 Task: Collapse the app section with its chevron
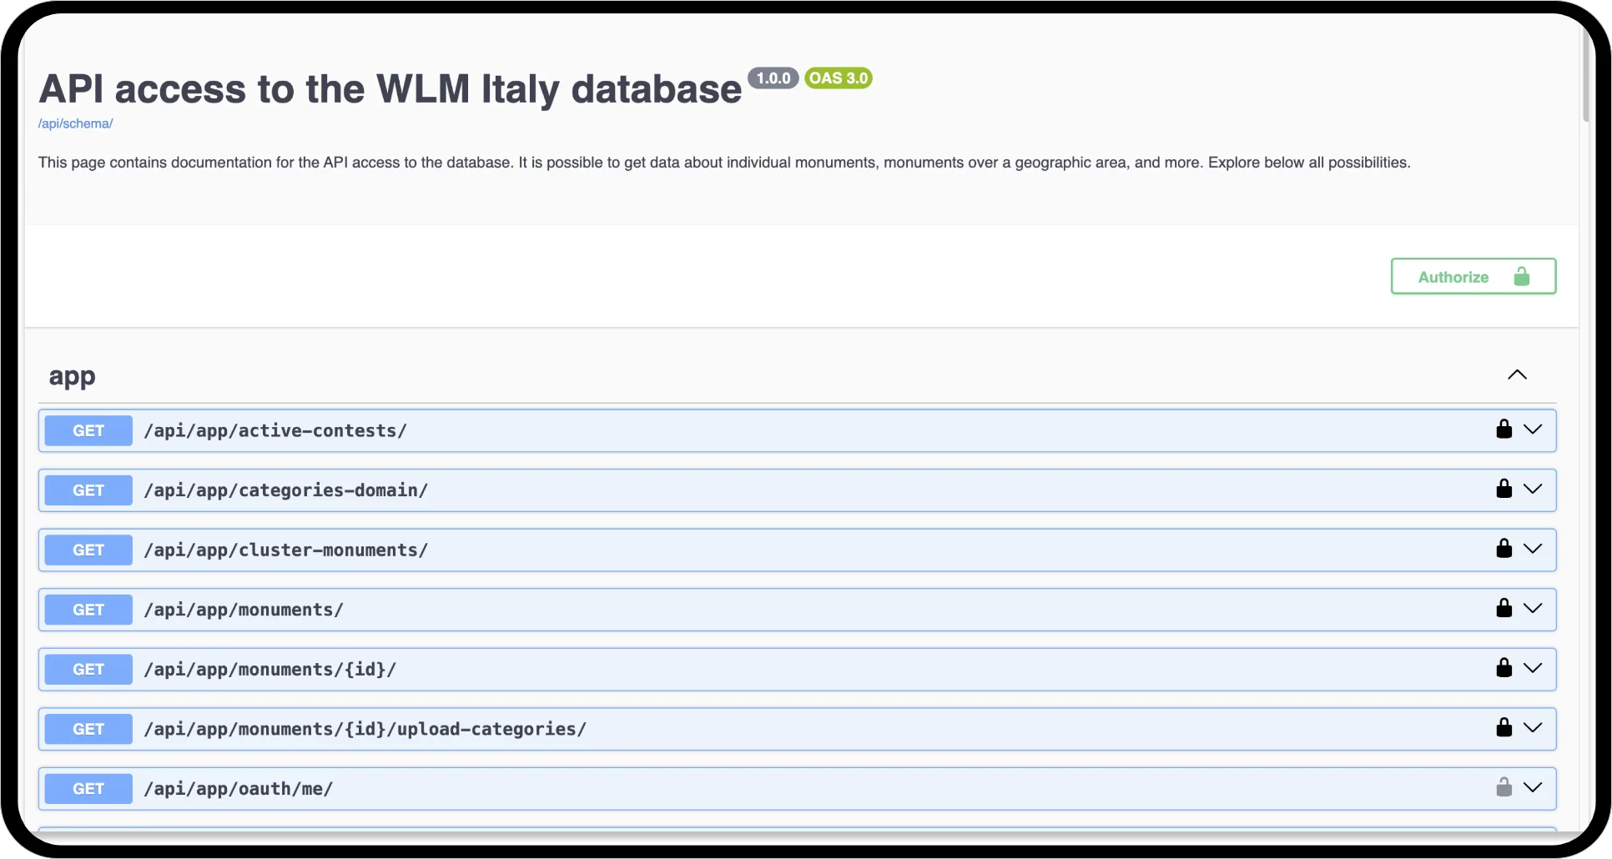point(1517,374)
